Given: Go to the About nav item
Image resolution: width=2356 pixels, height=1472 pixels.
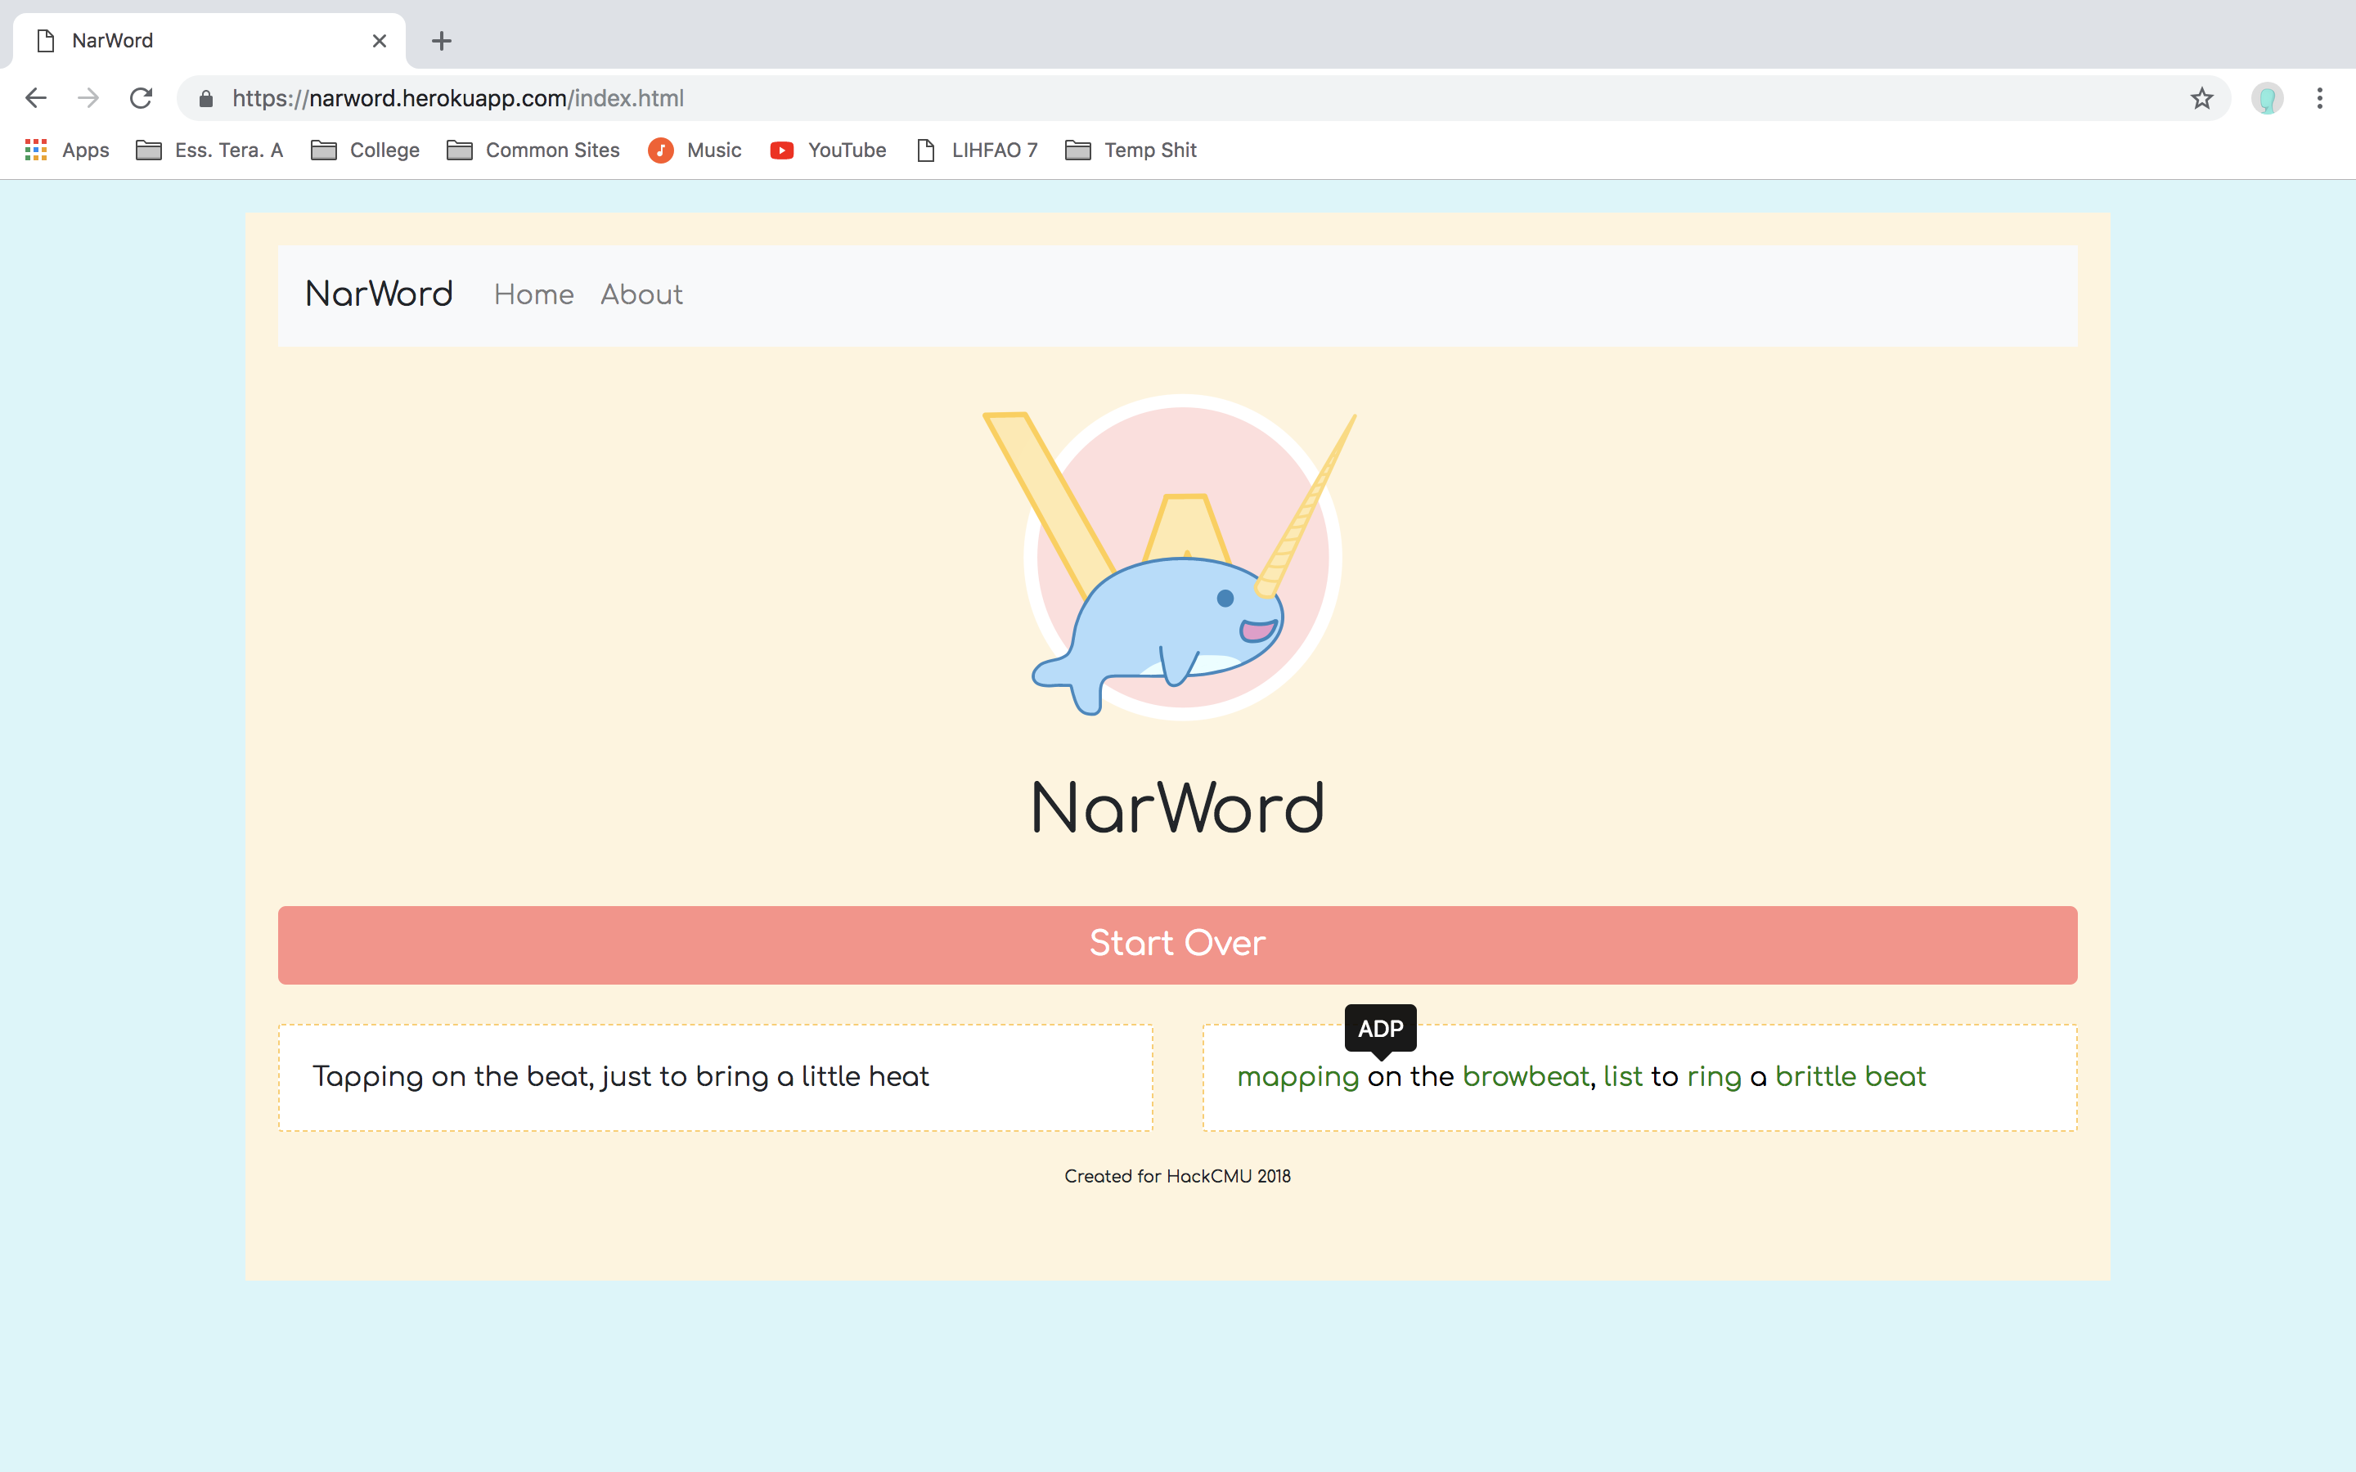Looking at the screenshot, I should 641,294.
